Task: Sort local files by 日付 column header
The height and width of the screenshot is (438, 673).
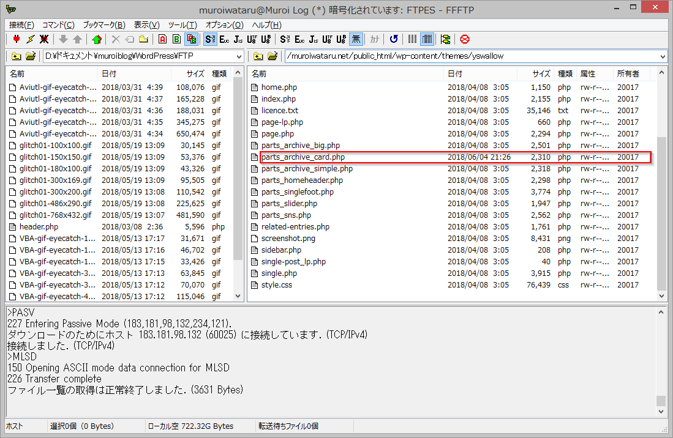Action: tap(109, 73)
